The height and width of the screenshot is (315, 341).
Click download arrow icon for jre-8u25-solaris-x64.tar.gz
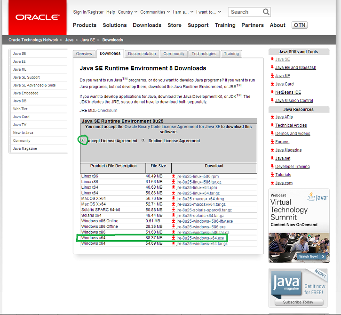point(174,215)
